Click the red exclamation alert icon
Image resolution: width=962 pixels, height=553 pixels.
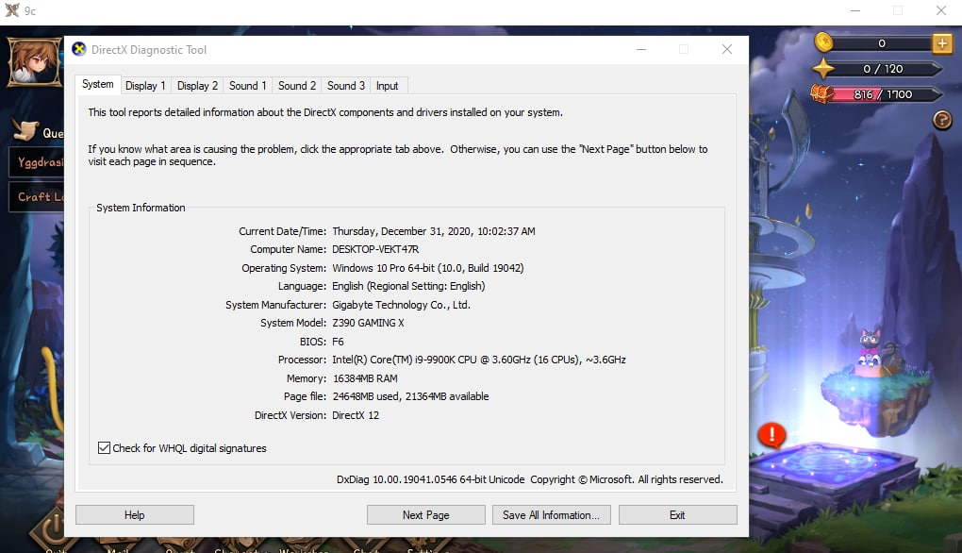771,434
